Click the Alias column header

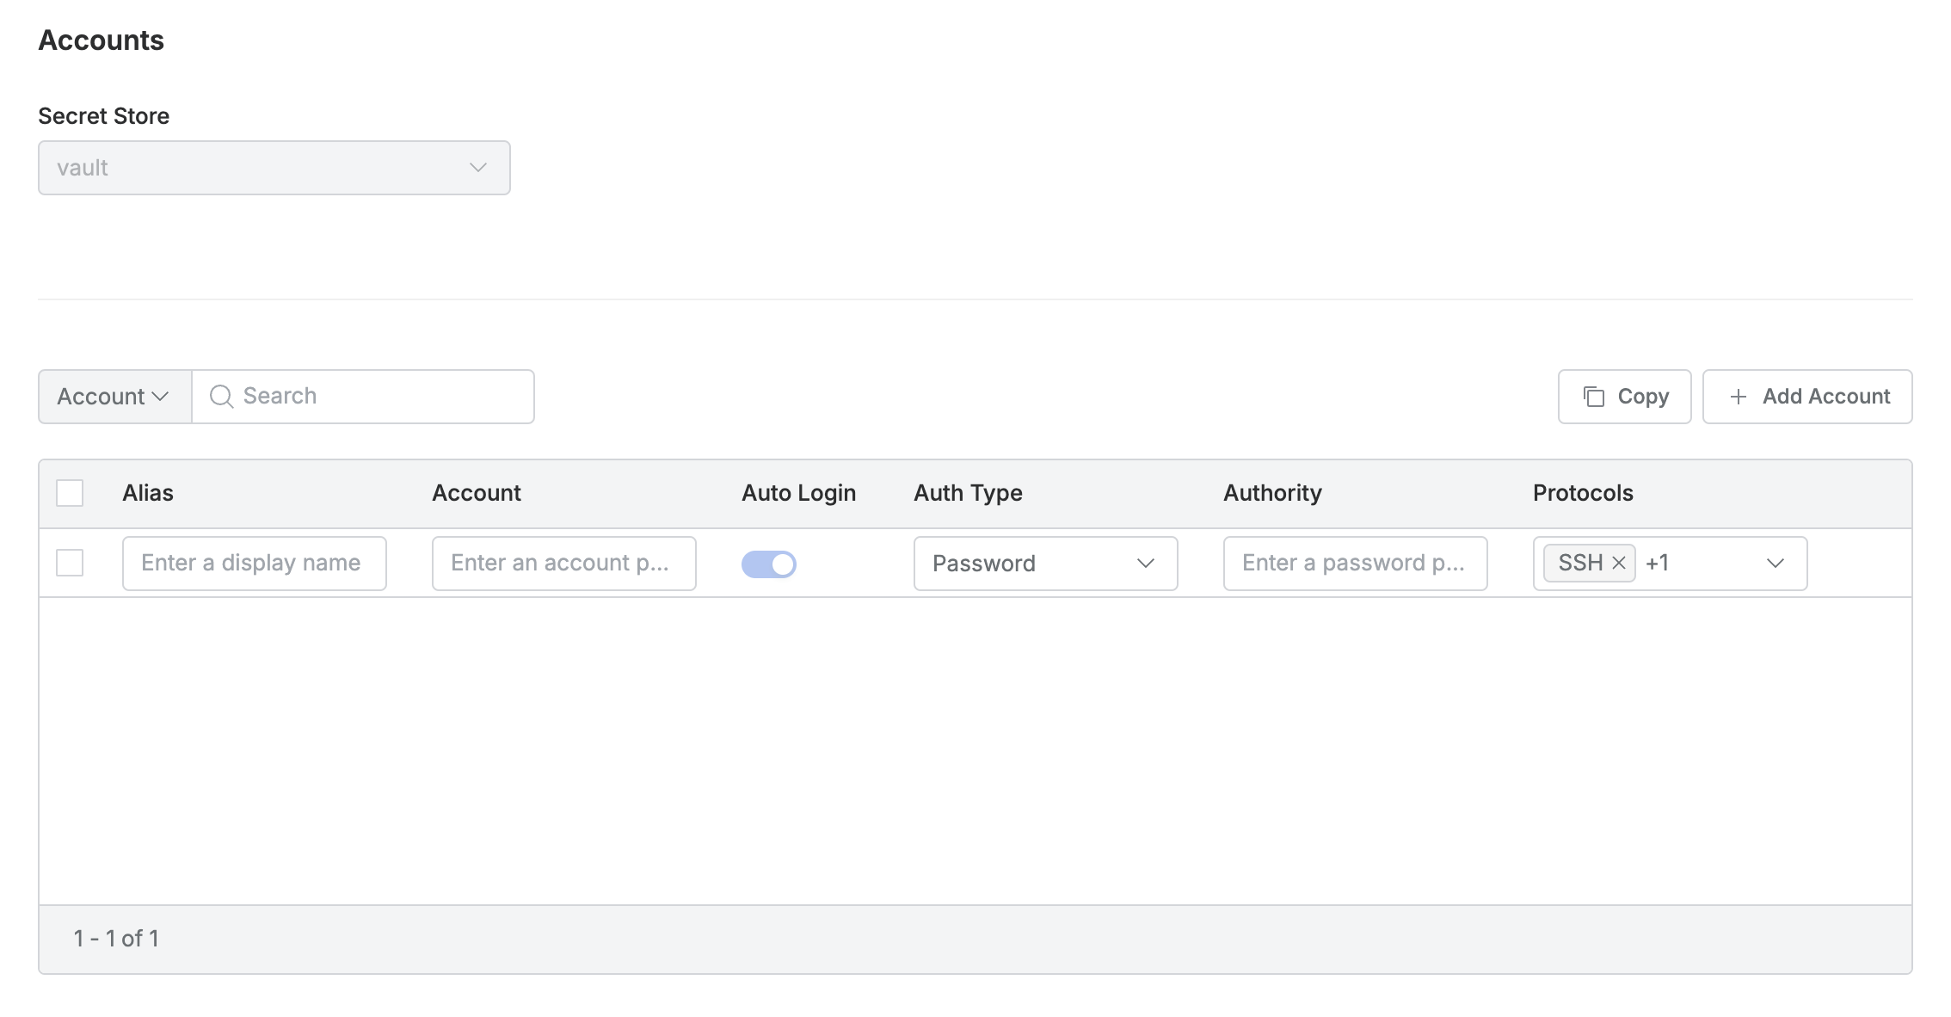pos(148,493)
